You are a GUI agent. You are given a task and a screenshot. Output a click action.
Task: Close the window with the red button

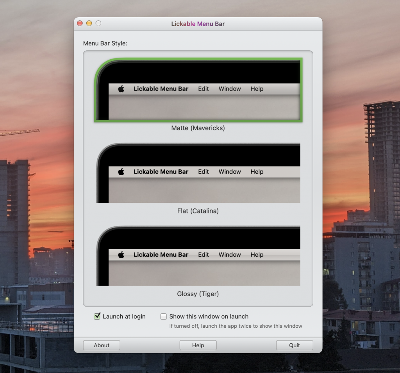pyautogui.click(x=80, y=23)
